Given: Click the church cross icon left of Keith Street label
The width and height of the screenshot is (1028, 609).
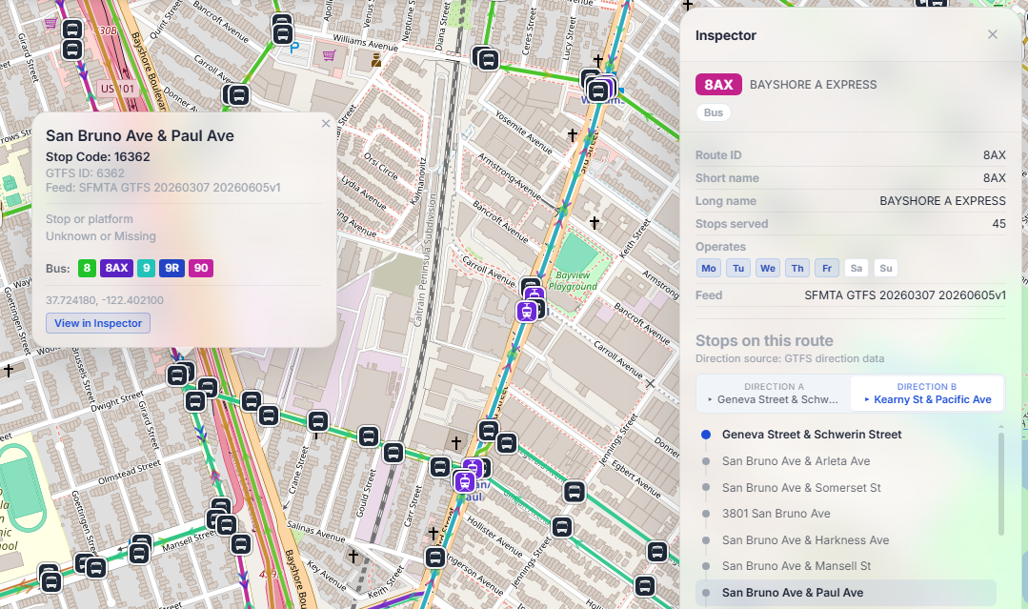Looking at the screenshot, I should [594, 223].
